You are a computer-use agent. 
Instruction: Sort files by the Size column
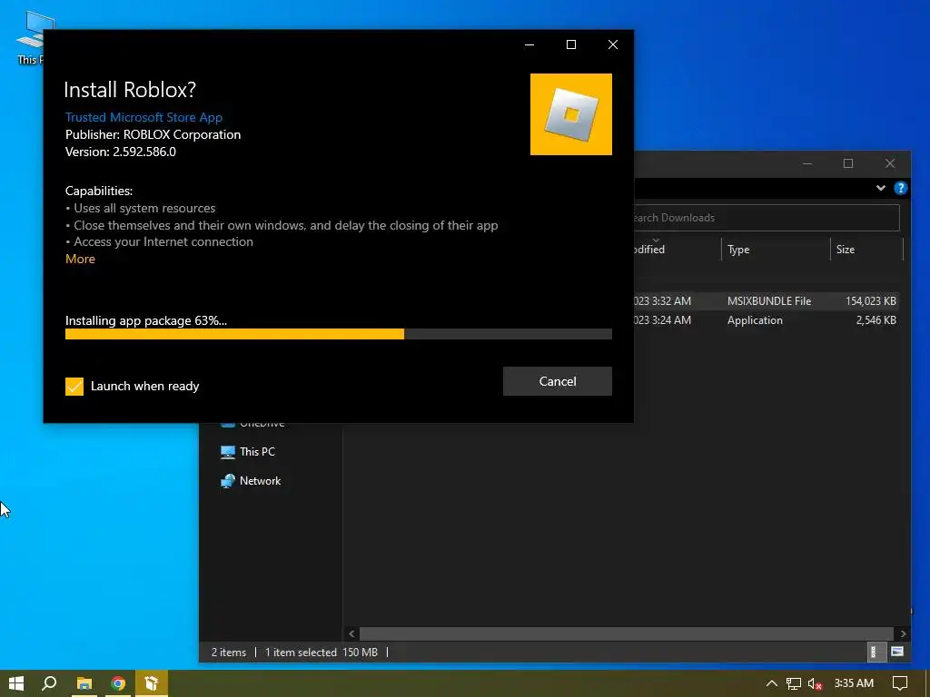pos(866,250)
